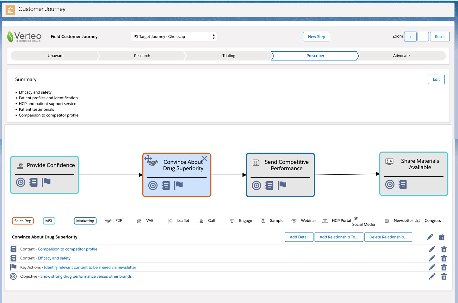Click the target icon in Send Competitive Performance
The image size is (458, 303).
point(256,185)
